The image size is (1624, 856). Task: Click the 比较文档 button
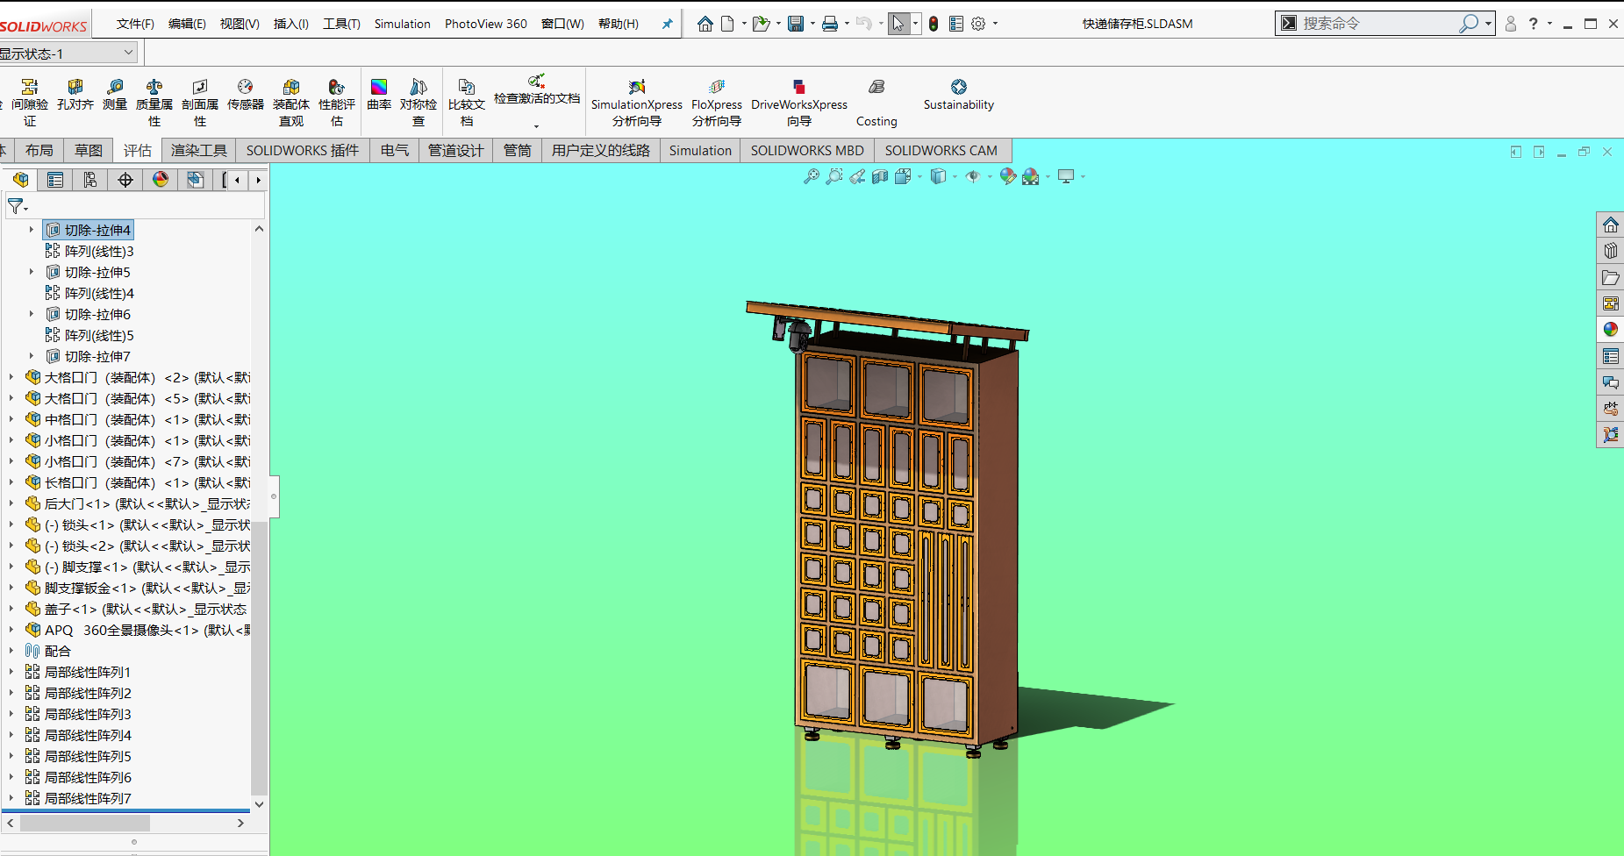point(467,98)
